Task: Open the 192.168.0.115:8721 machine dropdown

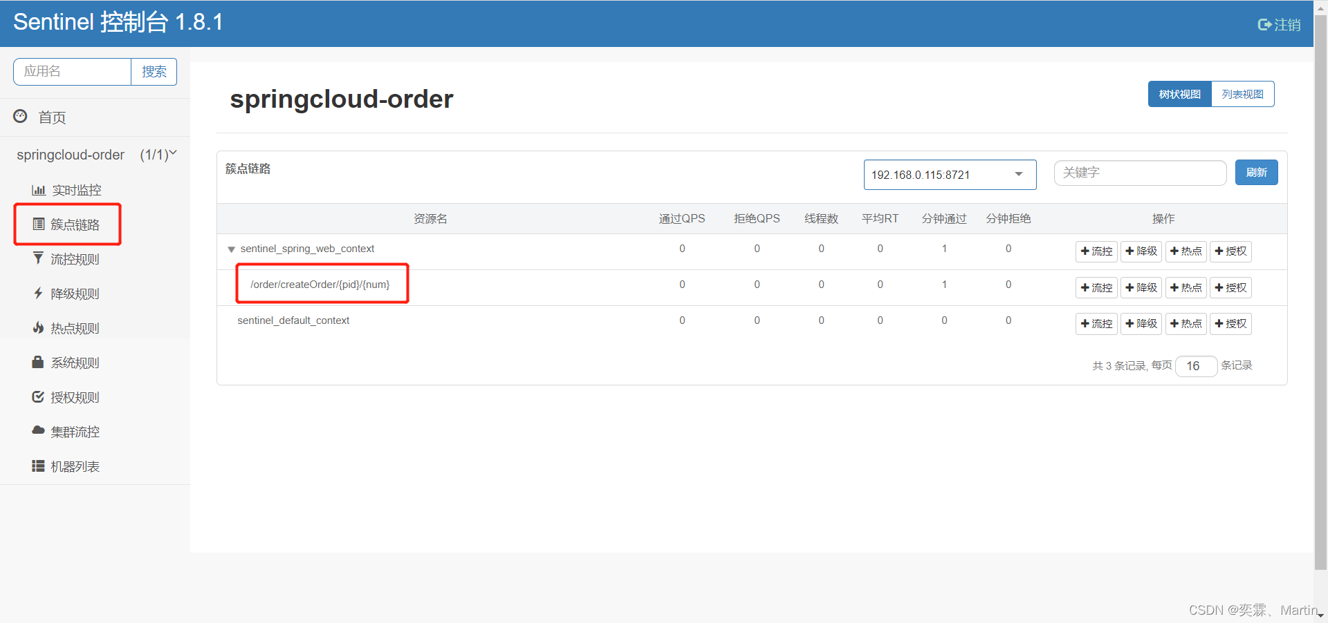Action: tap(950, 175)
